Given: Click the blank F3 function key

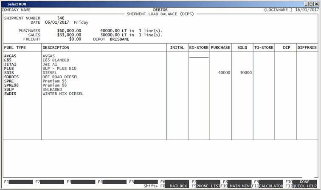Looking at the screenshot, I should coord(83,182).
